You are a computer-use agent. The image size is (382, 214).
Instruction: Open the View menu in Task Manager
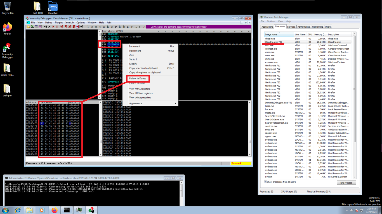coord(280,21)
